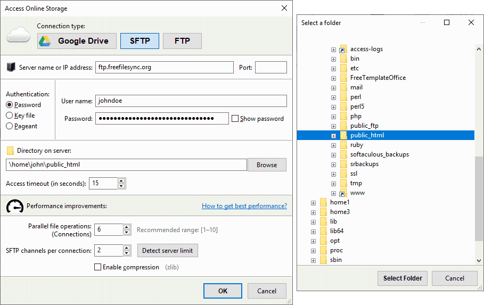Screen dimensions: 484x305
Task: Click the Select Folder button
Action: [402, 278]
